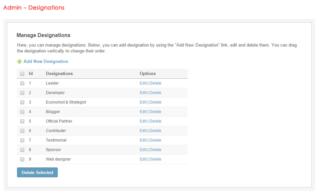318x194 pixels.
Task: Edit the Testimonial designation
Action: (143, 140)
